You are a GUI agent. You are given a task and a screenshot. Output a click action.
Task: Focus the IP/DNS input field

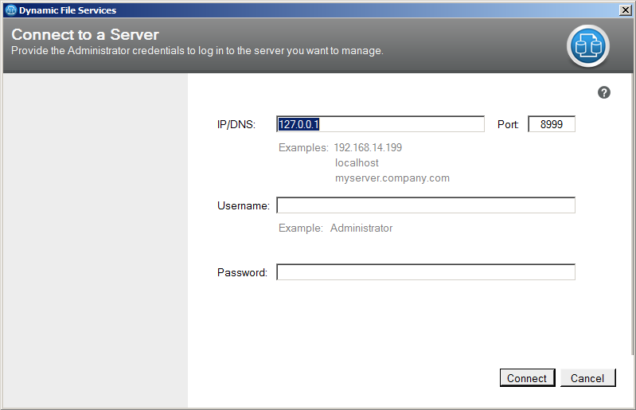pos(380,124)
